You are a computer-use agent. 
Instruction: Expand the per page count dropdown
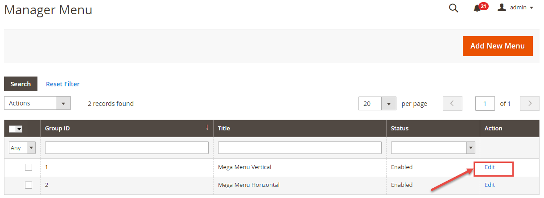click(x=377, y=104)
